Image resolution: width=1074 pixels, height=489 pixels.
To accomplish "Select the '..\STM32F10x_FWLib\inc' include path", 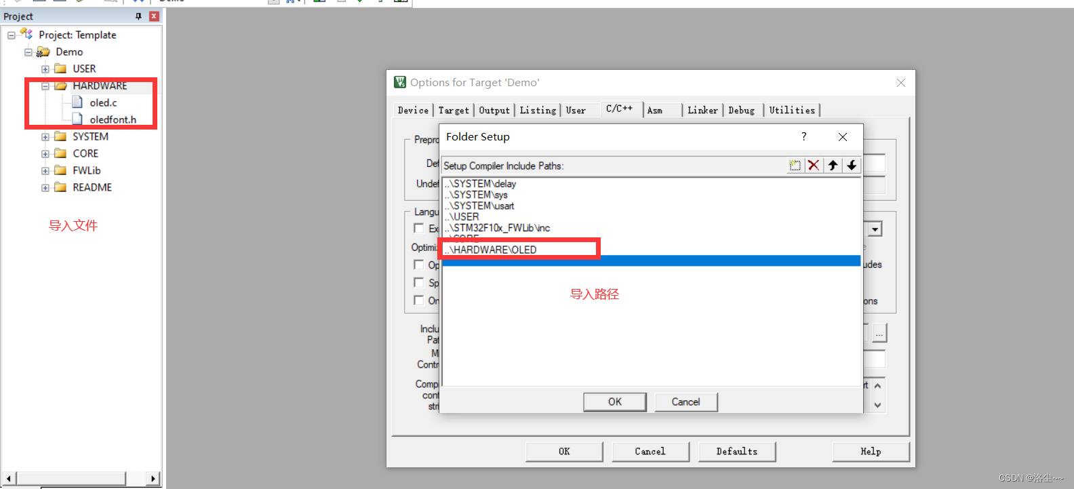I will pos(497,228).
